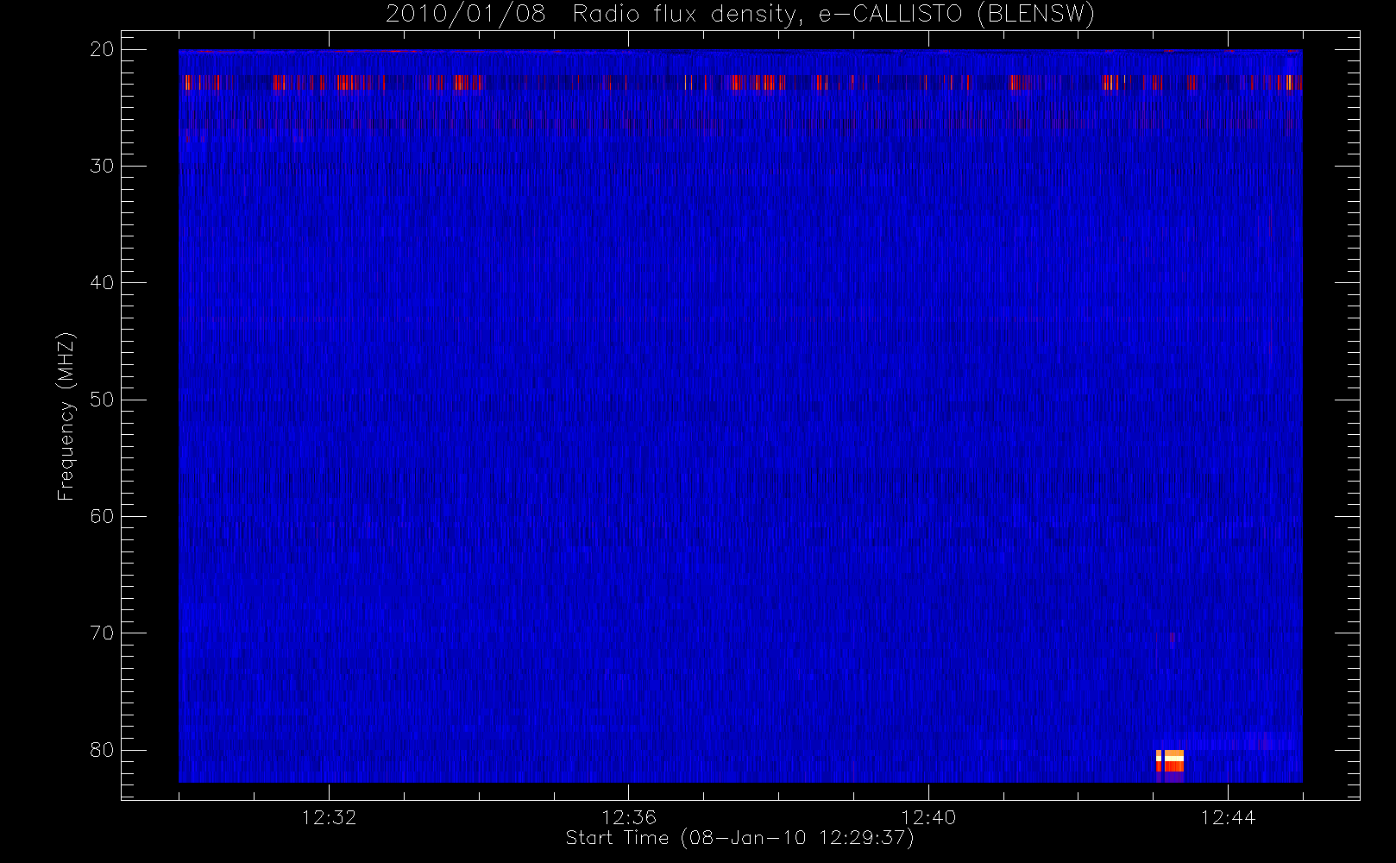Select the frequency tick label 40

click(102, 282)
